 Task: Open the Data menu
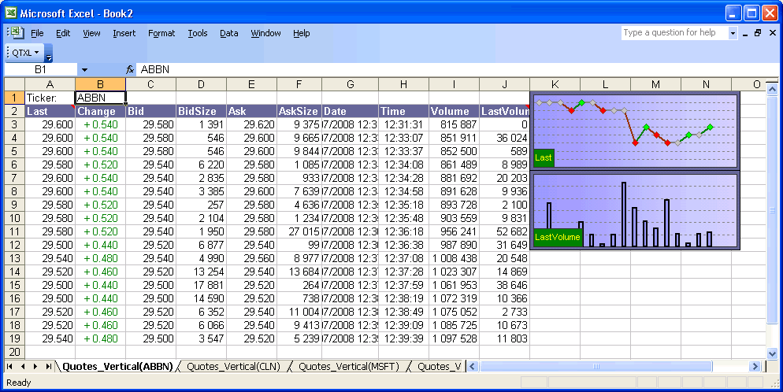pyautogui.click(x=228, y=33)
